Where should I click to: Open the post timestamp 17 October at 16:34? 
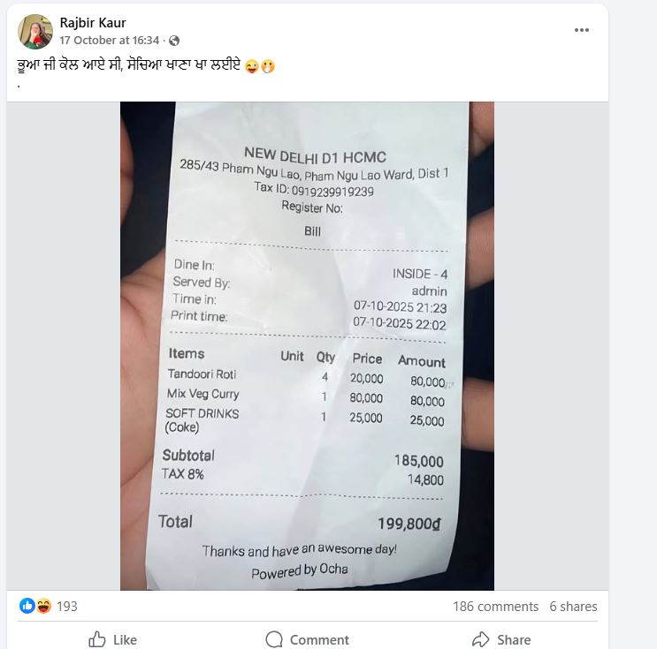tap(110, 40)
